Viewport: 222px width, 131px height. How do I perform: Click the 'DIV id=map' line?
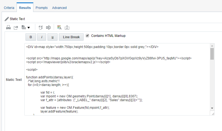click(x=92, y=47)
